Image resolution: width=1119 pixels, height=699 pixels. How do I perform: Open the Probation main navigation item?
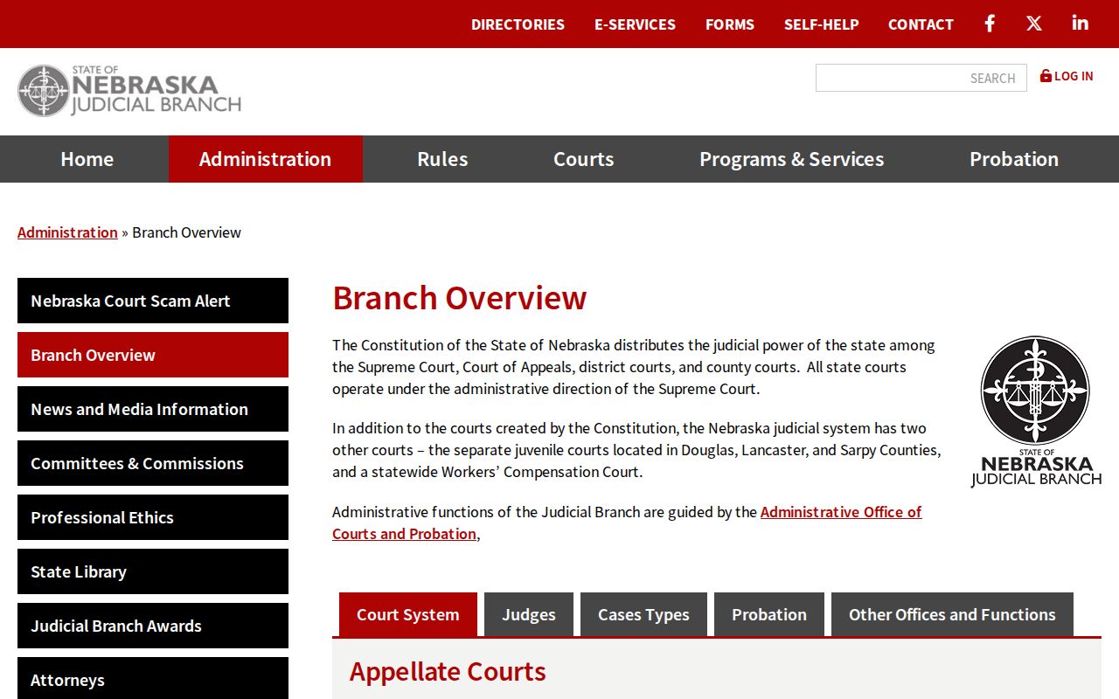pos(1014,159)
